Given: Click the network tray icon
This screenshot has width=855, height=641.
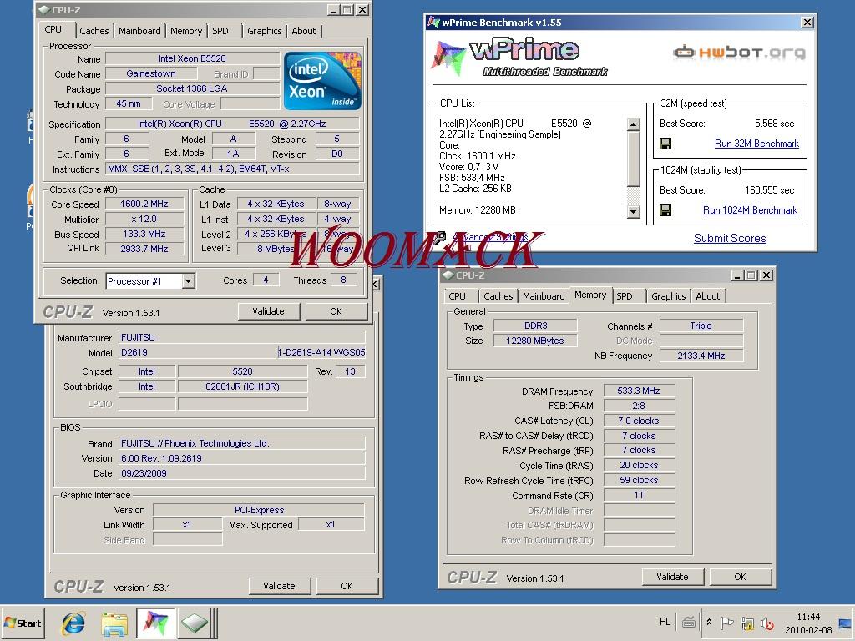Looking at the screenshot, I should click(746, 623).
